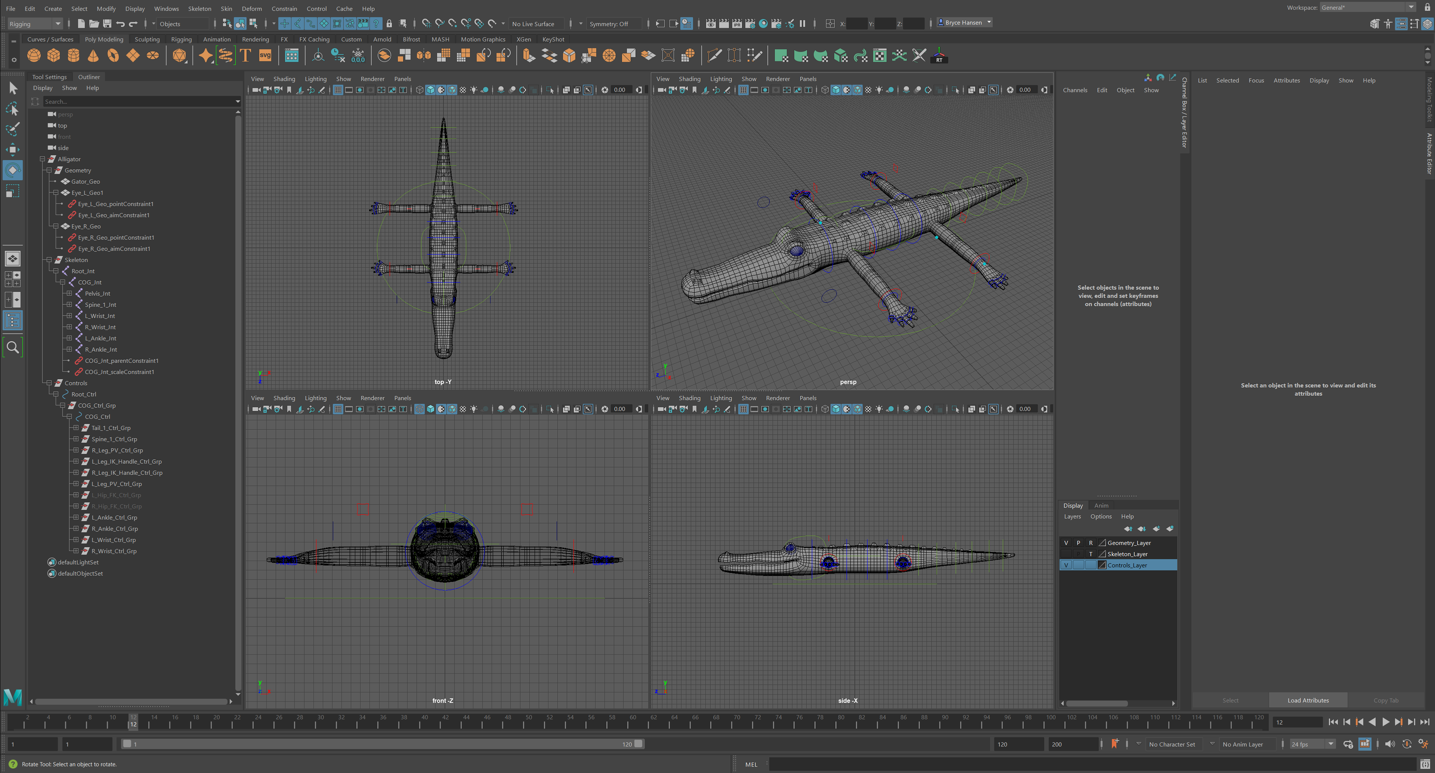Click the SVG tool shelf icon
The image size is (1435, 773).
click(x=265, y=55)
